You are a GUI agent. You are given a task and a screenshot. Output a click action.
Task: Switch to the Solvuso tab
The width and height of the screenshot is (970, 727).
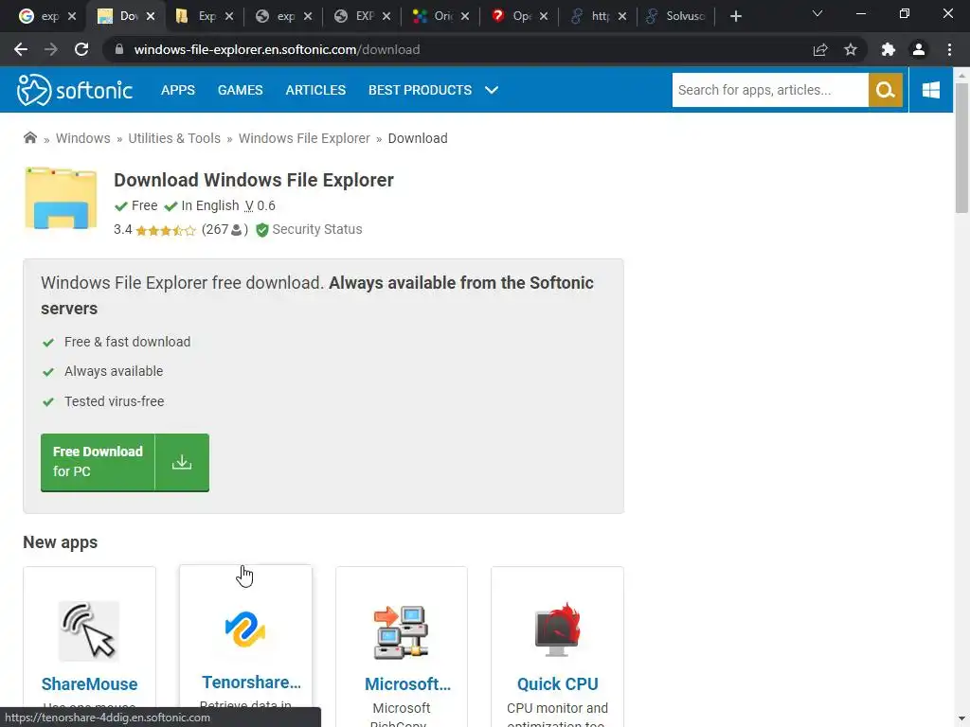click(675, 16)
